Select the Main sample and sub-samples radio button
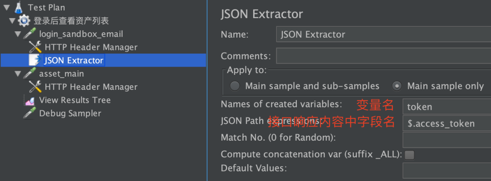This screenshot has width=491, height=181. tap(235, 86)
